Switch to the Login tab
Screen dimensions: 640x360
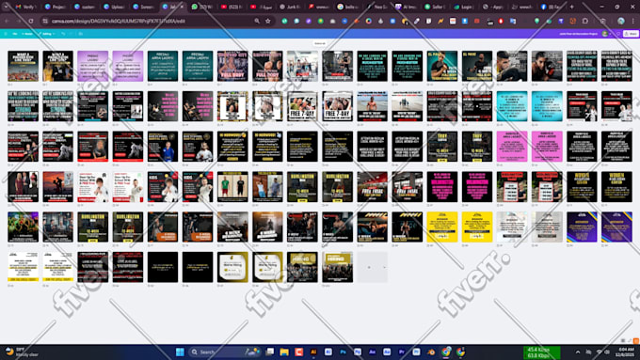click(464, 7)
